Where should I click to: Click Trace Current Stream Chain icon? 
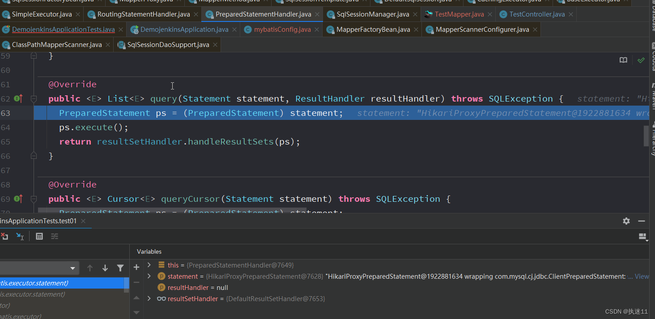tap(55, 236)
